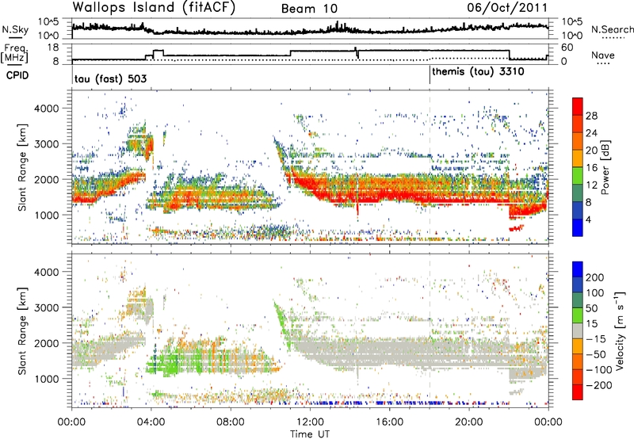
Task: Click the "60" Nave axis tick label
Action: point(567,48)
